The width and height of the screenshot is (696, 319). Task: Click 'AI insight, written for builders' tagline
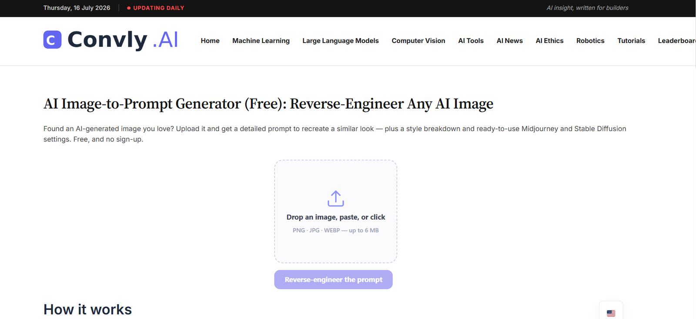coord(587,8)
